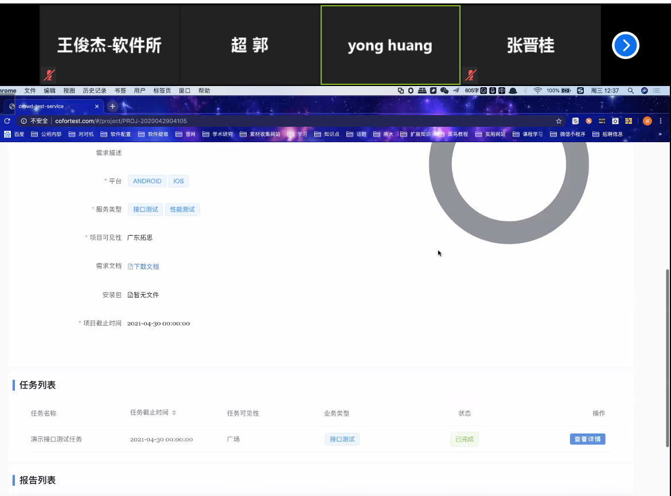Open the Chrome profile avatar
The width and height of the screenshot is (671, 496).
click(x=647, y=121)
